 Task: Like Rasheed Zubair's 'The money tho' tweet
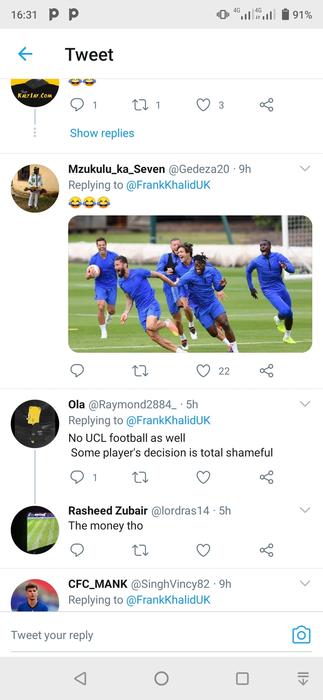point(204,550)
